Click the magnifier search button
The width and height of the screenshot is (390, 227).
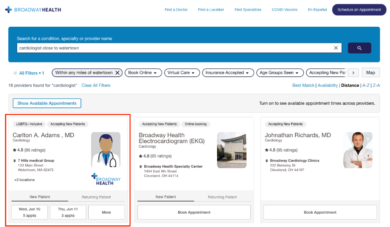point(360,48)
